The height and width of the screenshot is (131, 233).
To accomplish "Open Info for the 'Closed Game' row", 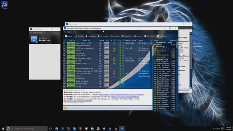I will click(x=107, y=79).
